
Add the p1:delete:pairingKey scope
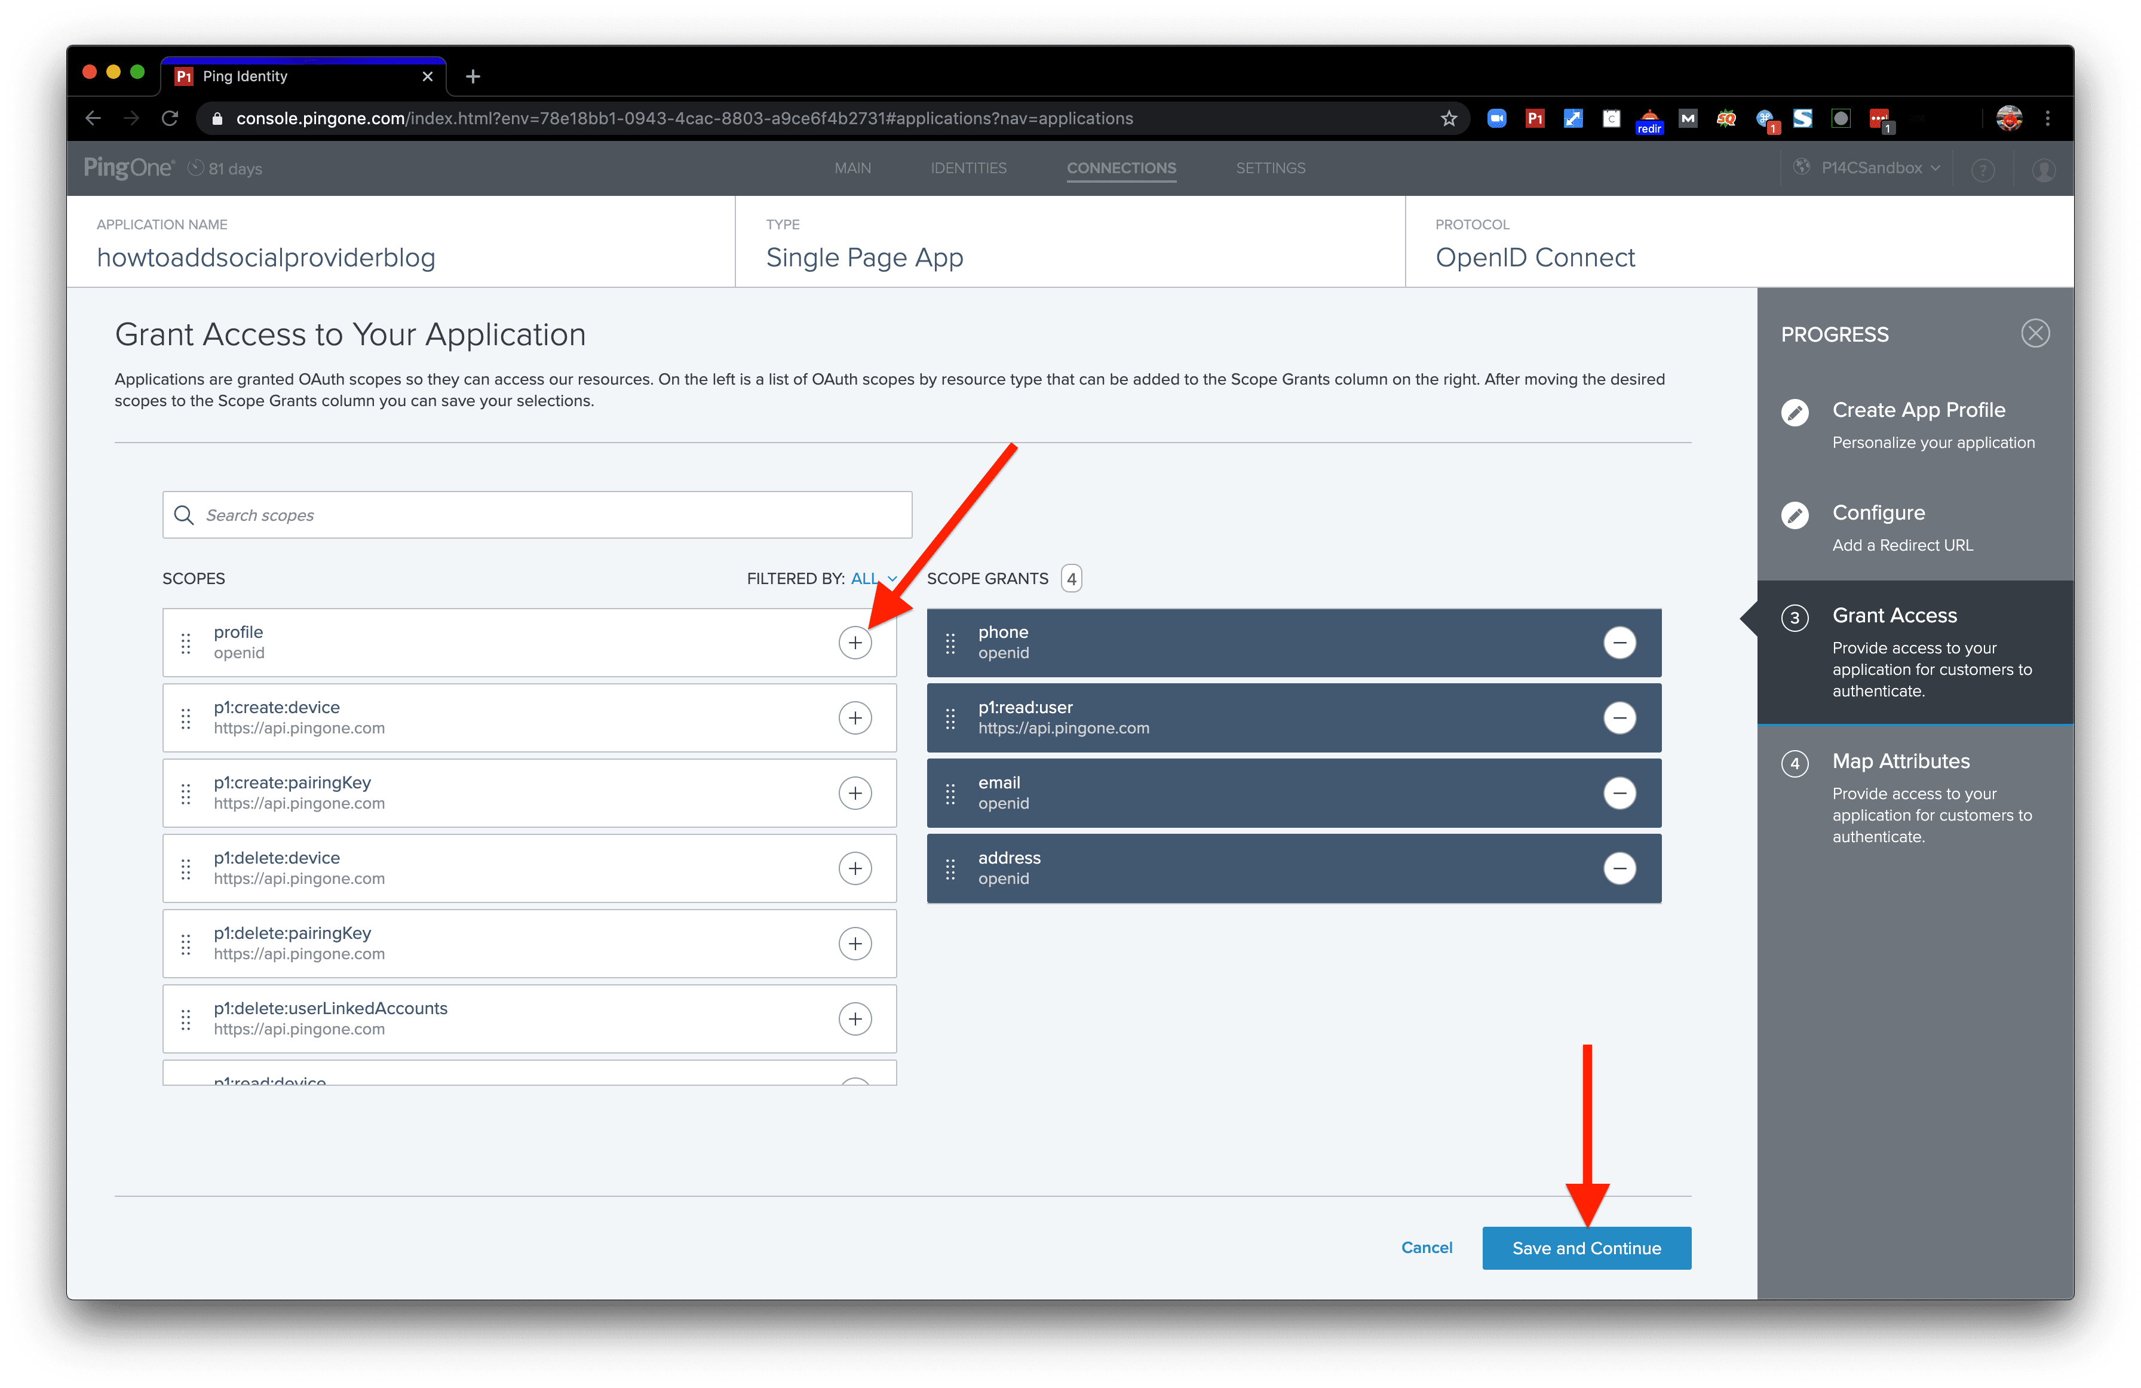[855, 944]
